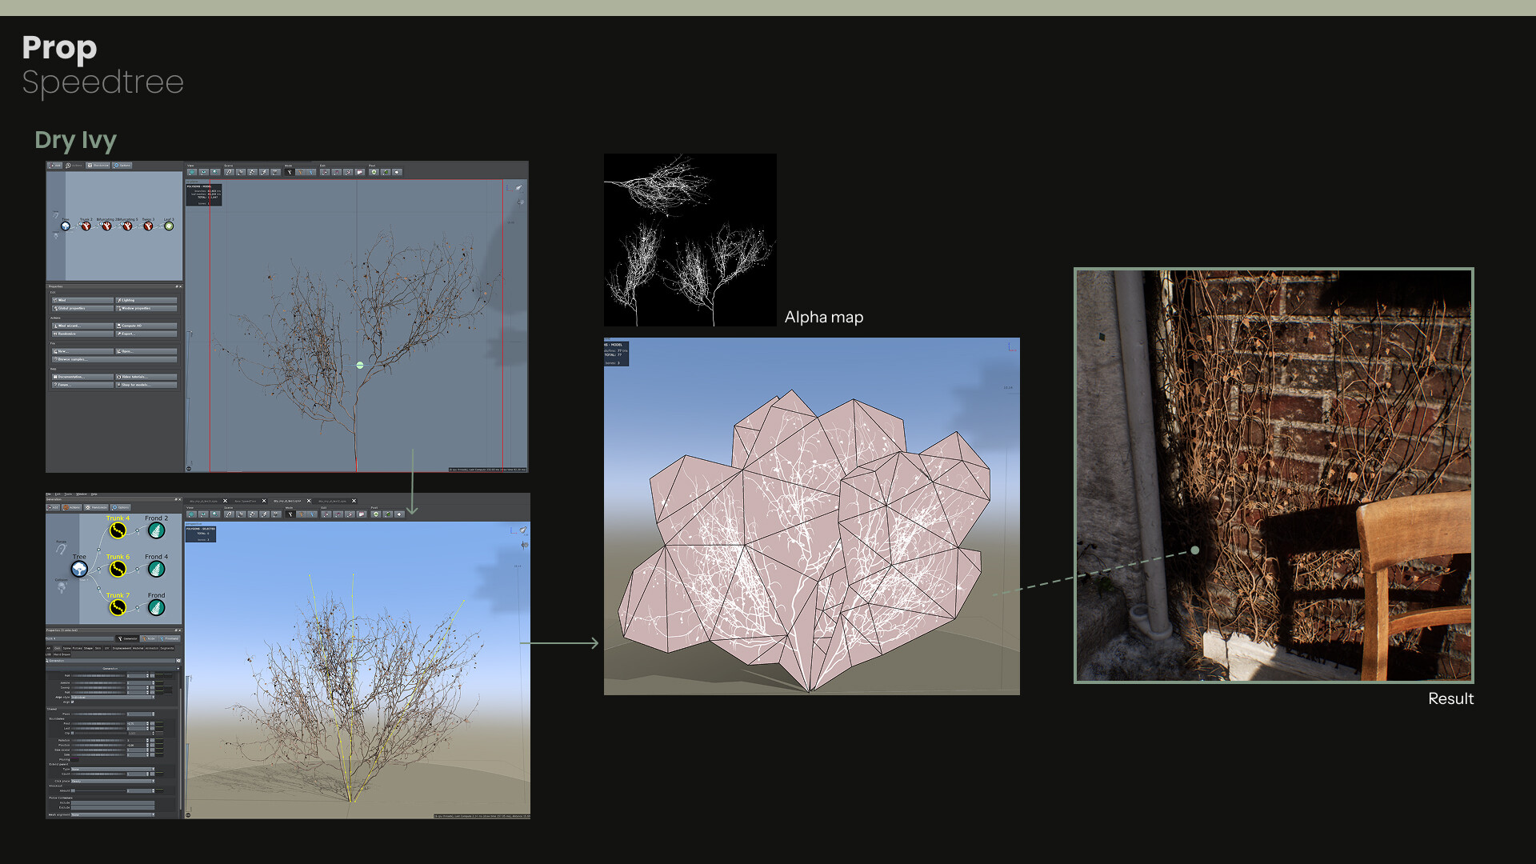The height and width of the screenshot is (864, 1536).
Task: Click the Result render image
Action: [1274, 475]
